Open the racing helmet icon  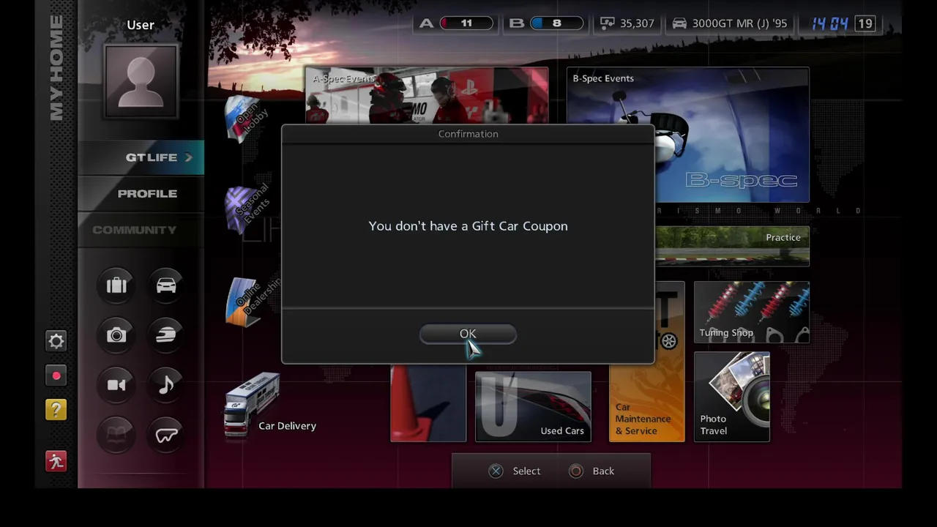(x=166, y=335)
